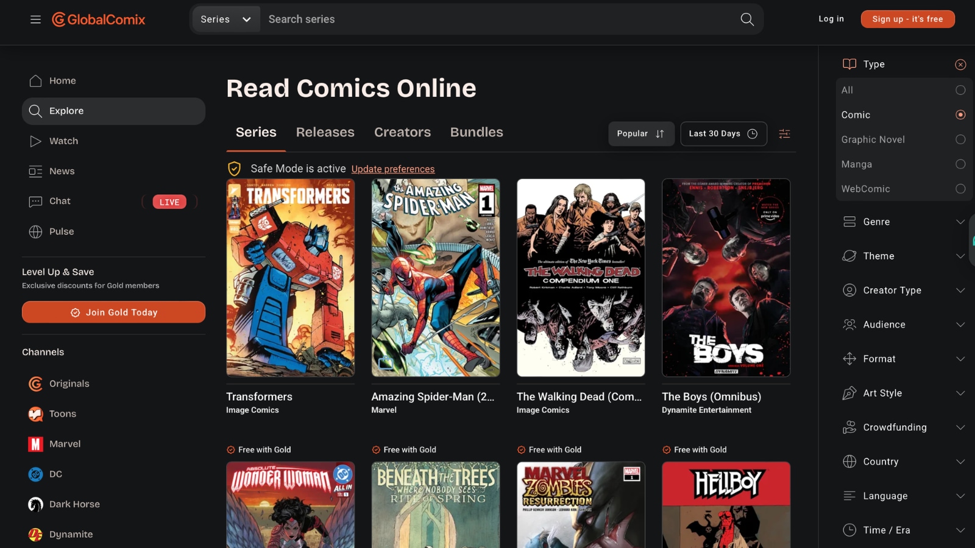Click the search magnifier icon
The height and width of the screenshot is (548, 975).
[747, 19]
